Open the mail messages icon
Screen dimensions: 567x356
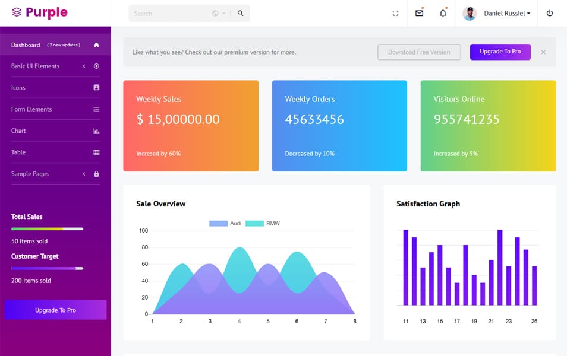point(419,13)
